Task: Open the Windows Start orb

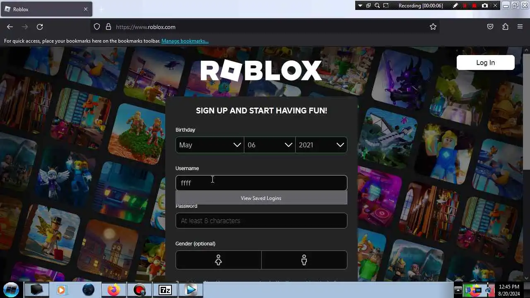Action: [11, 290]
